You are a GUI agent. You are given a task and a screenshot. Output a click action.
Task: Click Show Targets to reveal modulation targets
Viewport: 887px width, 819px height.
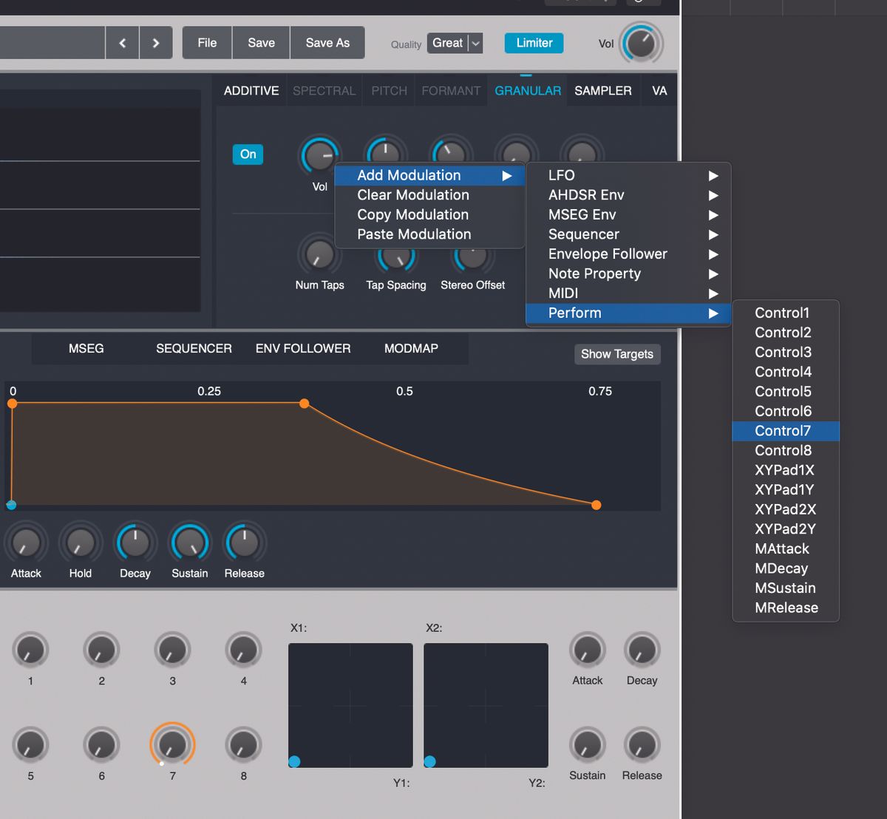617,354
